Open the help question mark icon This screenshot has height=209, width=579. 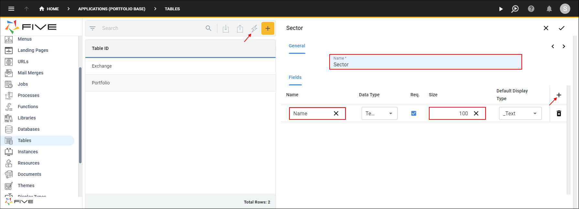[x=531, y=9]
